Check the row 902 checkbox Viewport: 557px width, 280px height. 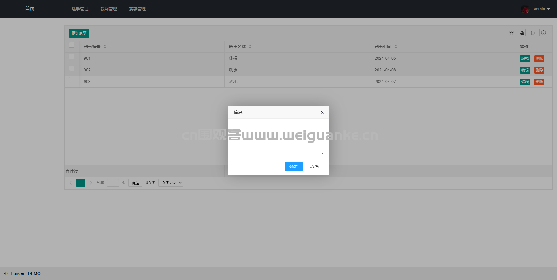72,68
